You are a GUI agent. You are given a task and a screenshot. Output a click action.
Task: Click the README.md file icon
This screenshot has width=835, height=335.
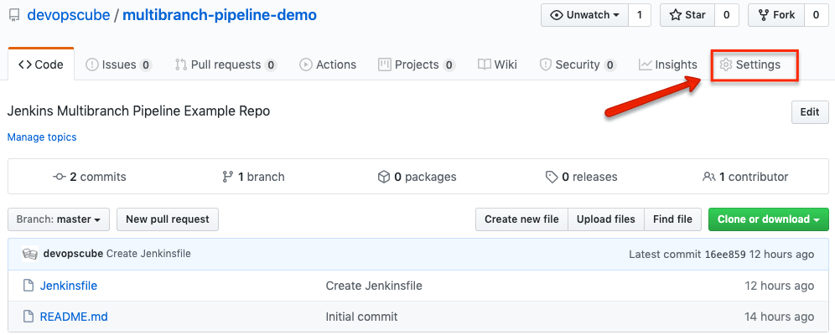(x=26, y=317)
